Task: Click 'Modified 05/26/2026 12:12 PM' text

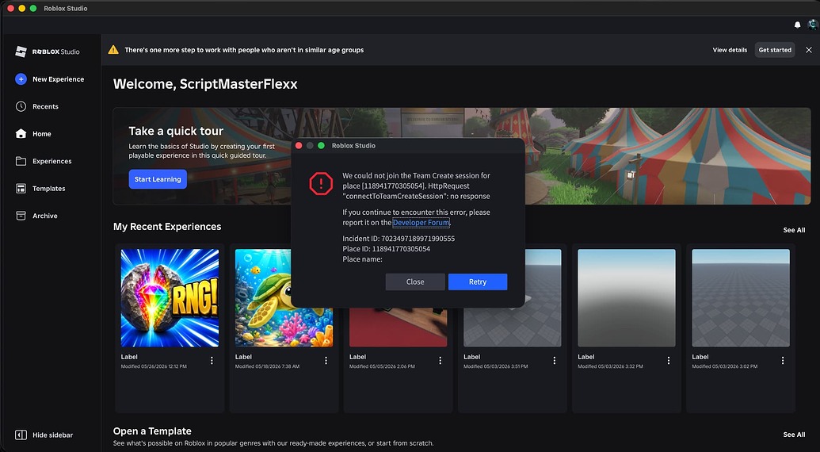Action: pyautogui.click(x=154, y=366)
